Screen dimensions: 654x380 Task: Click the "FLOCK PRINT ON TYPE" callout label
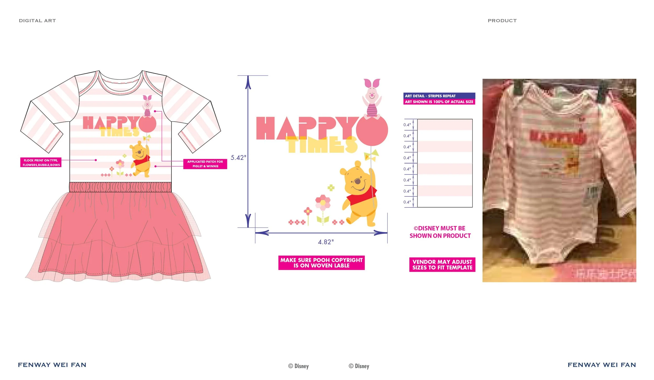pos(41,162)
